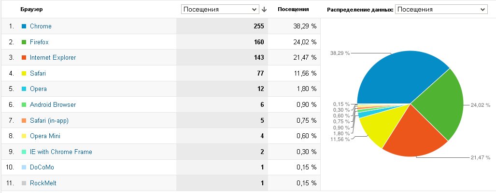Open the Opera Mini link
Image resolution: width=496 pixels, height=193 pixels.
45,136
